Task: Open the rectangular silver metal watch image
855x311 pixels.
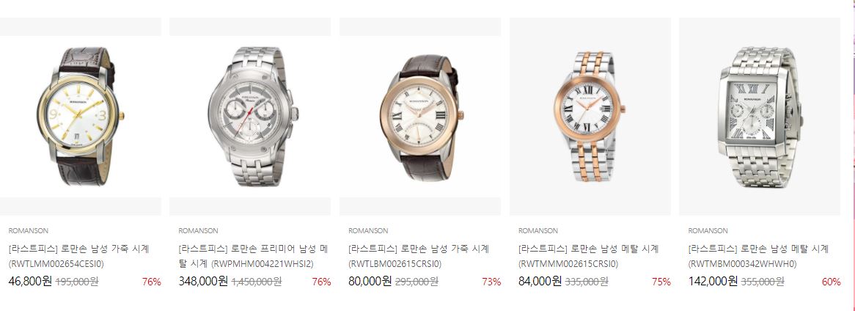Action: [x=760, y=116]
